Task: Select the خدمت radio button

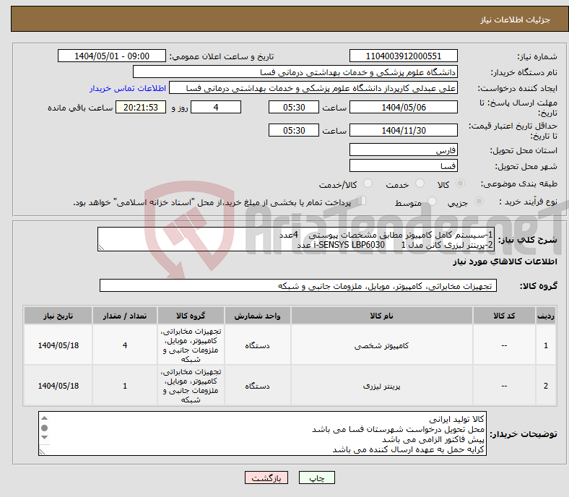Action: tap(420, 183)
